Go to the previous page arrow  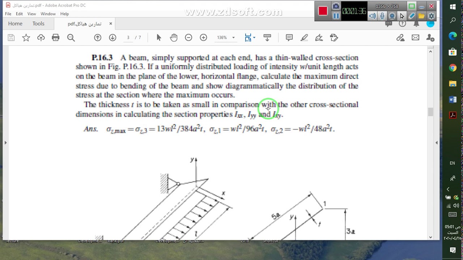(x=98, y=38)
